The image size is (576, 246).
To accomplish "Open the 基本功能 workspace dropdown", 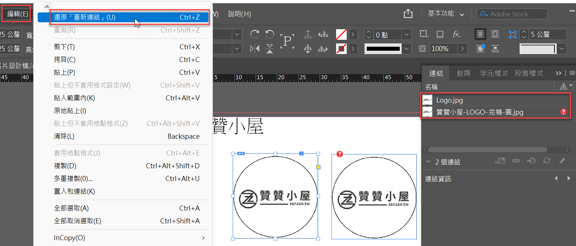I will click(446, 14).
